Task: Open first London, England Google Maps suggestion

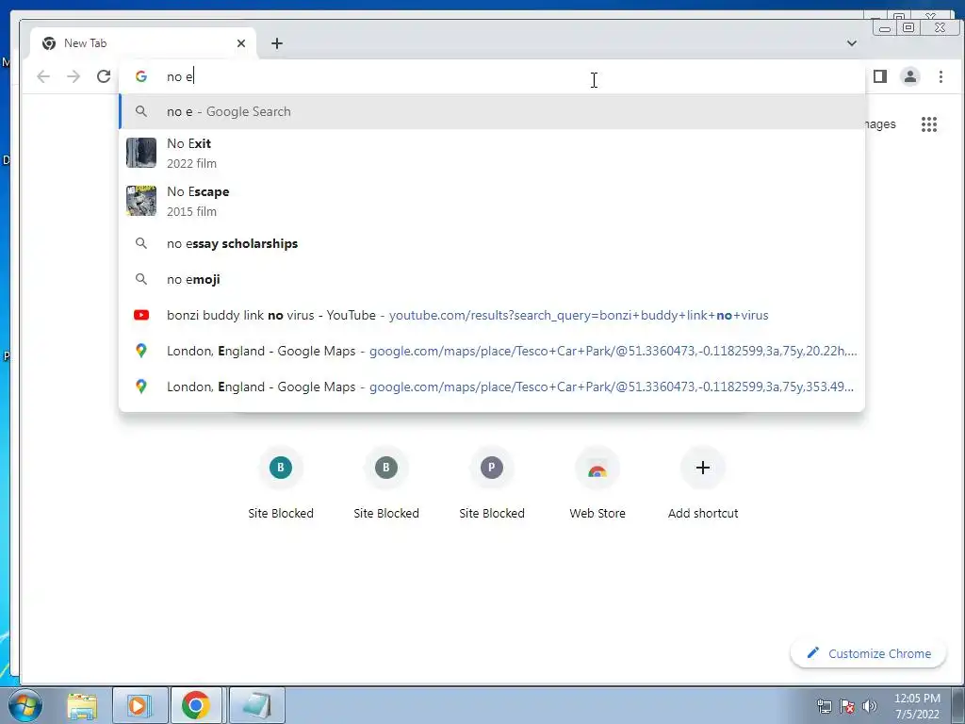Action: [x=492, y=351]
